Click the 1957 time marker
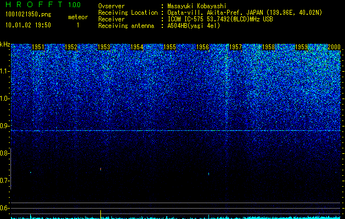345x219 pixels. pyautogui.click(x=235, y=47)
